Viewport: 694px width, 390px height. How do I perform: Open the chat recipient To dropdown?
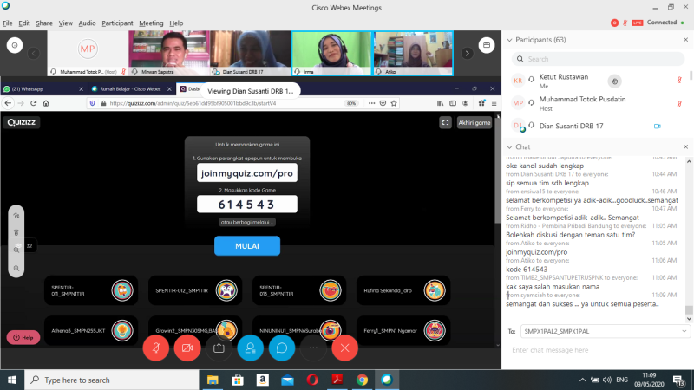[605, 331]
